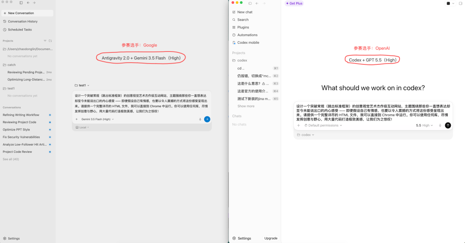Open the Gemini 3.5 Flash (High) model dropdown

click(97, 119)
